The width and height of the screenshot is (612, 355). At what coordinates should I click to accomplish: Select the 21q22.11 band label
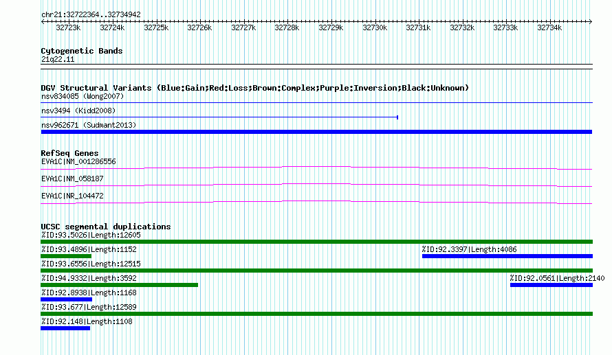[x=58, y=59]
